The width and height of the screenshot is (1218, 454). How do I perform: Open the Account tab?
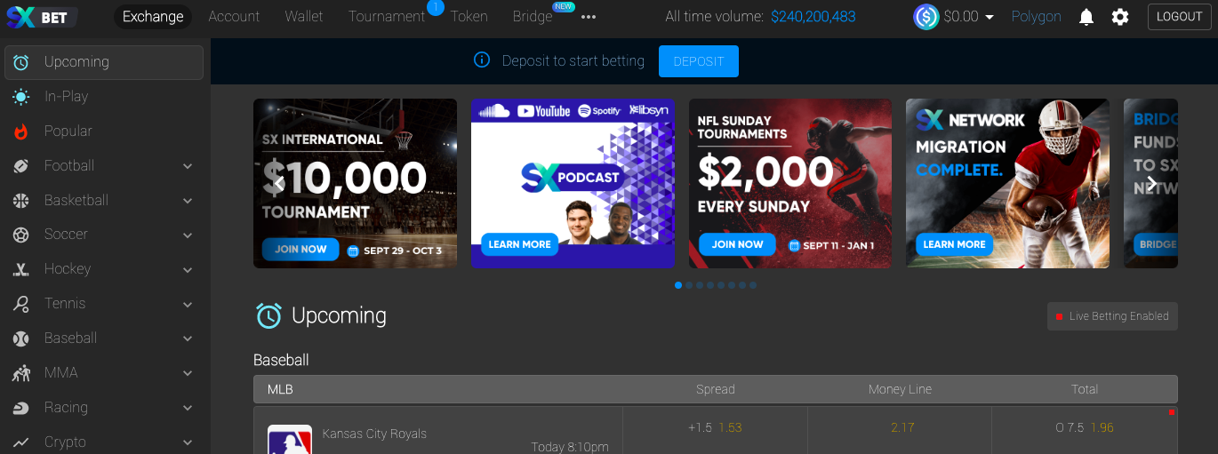tap(234, 17)
